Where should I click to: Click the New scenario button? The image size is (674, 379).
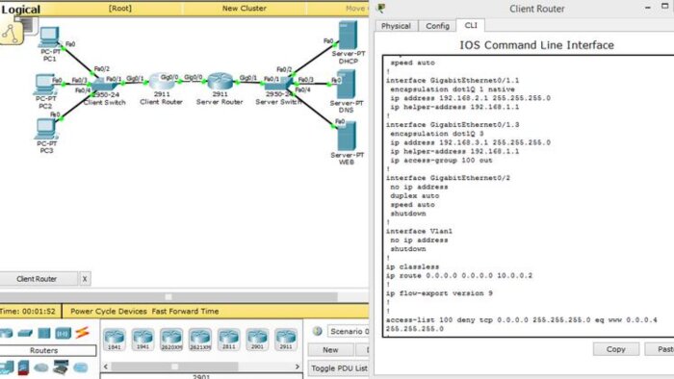click(x=330, y=350)
